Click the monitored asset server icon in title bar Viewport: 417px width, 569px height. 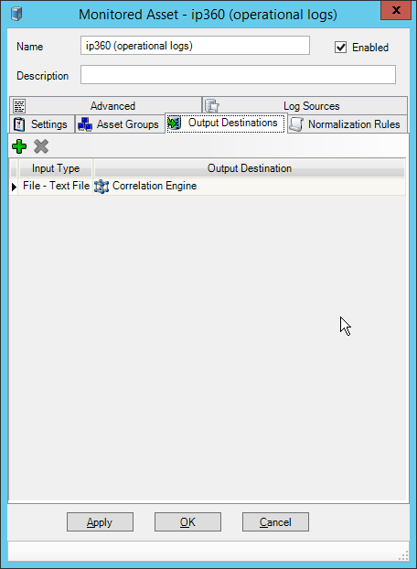(16, 14)
